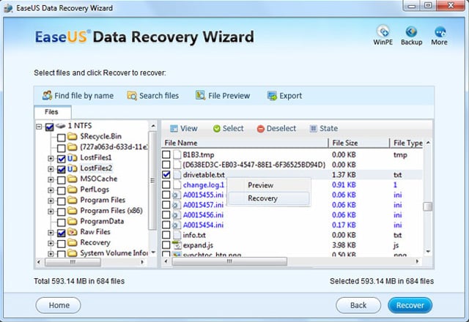Click the Raw Files folder icon
This screenshot has height=322, width=469.
click(72, 232)
